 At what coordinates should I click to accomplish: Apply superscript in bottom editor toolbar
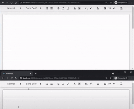click(x=91, y=84)
